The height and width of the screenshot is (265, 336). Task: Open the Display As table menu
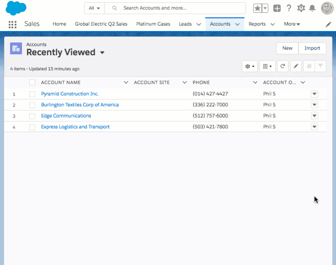click(x=267, y=66)
